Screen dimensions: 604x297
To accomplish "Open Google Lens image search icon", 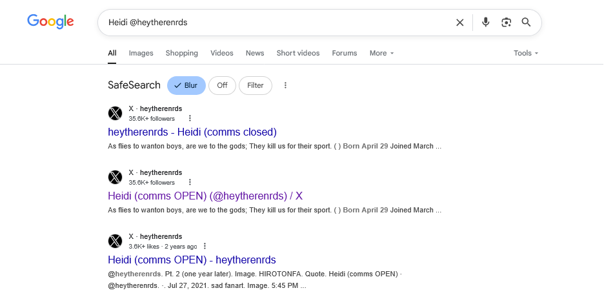I will (506, 23).
